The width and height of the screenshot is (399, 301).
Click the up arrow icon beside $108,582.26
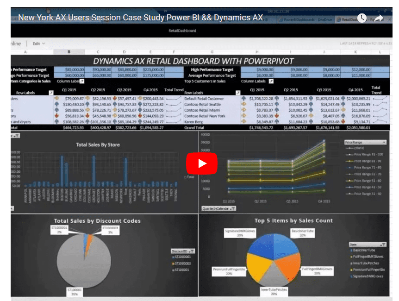click(56, 122)
